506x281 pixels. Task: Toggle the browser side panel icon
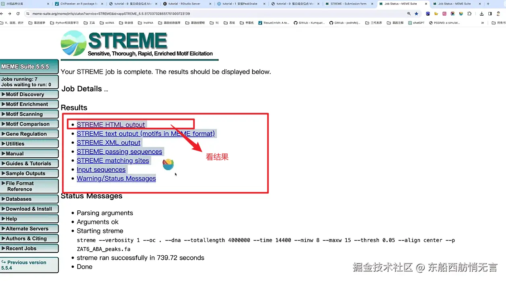click(490, 14)
